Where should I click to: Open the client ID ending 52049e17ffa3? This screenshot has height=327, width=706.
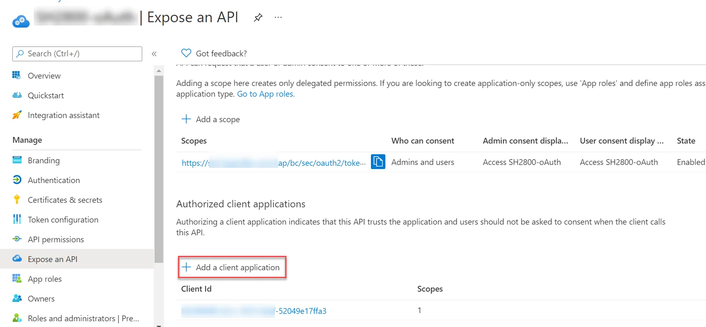pos(254,311)
